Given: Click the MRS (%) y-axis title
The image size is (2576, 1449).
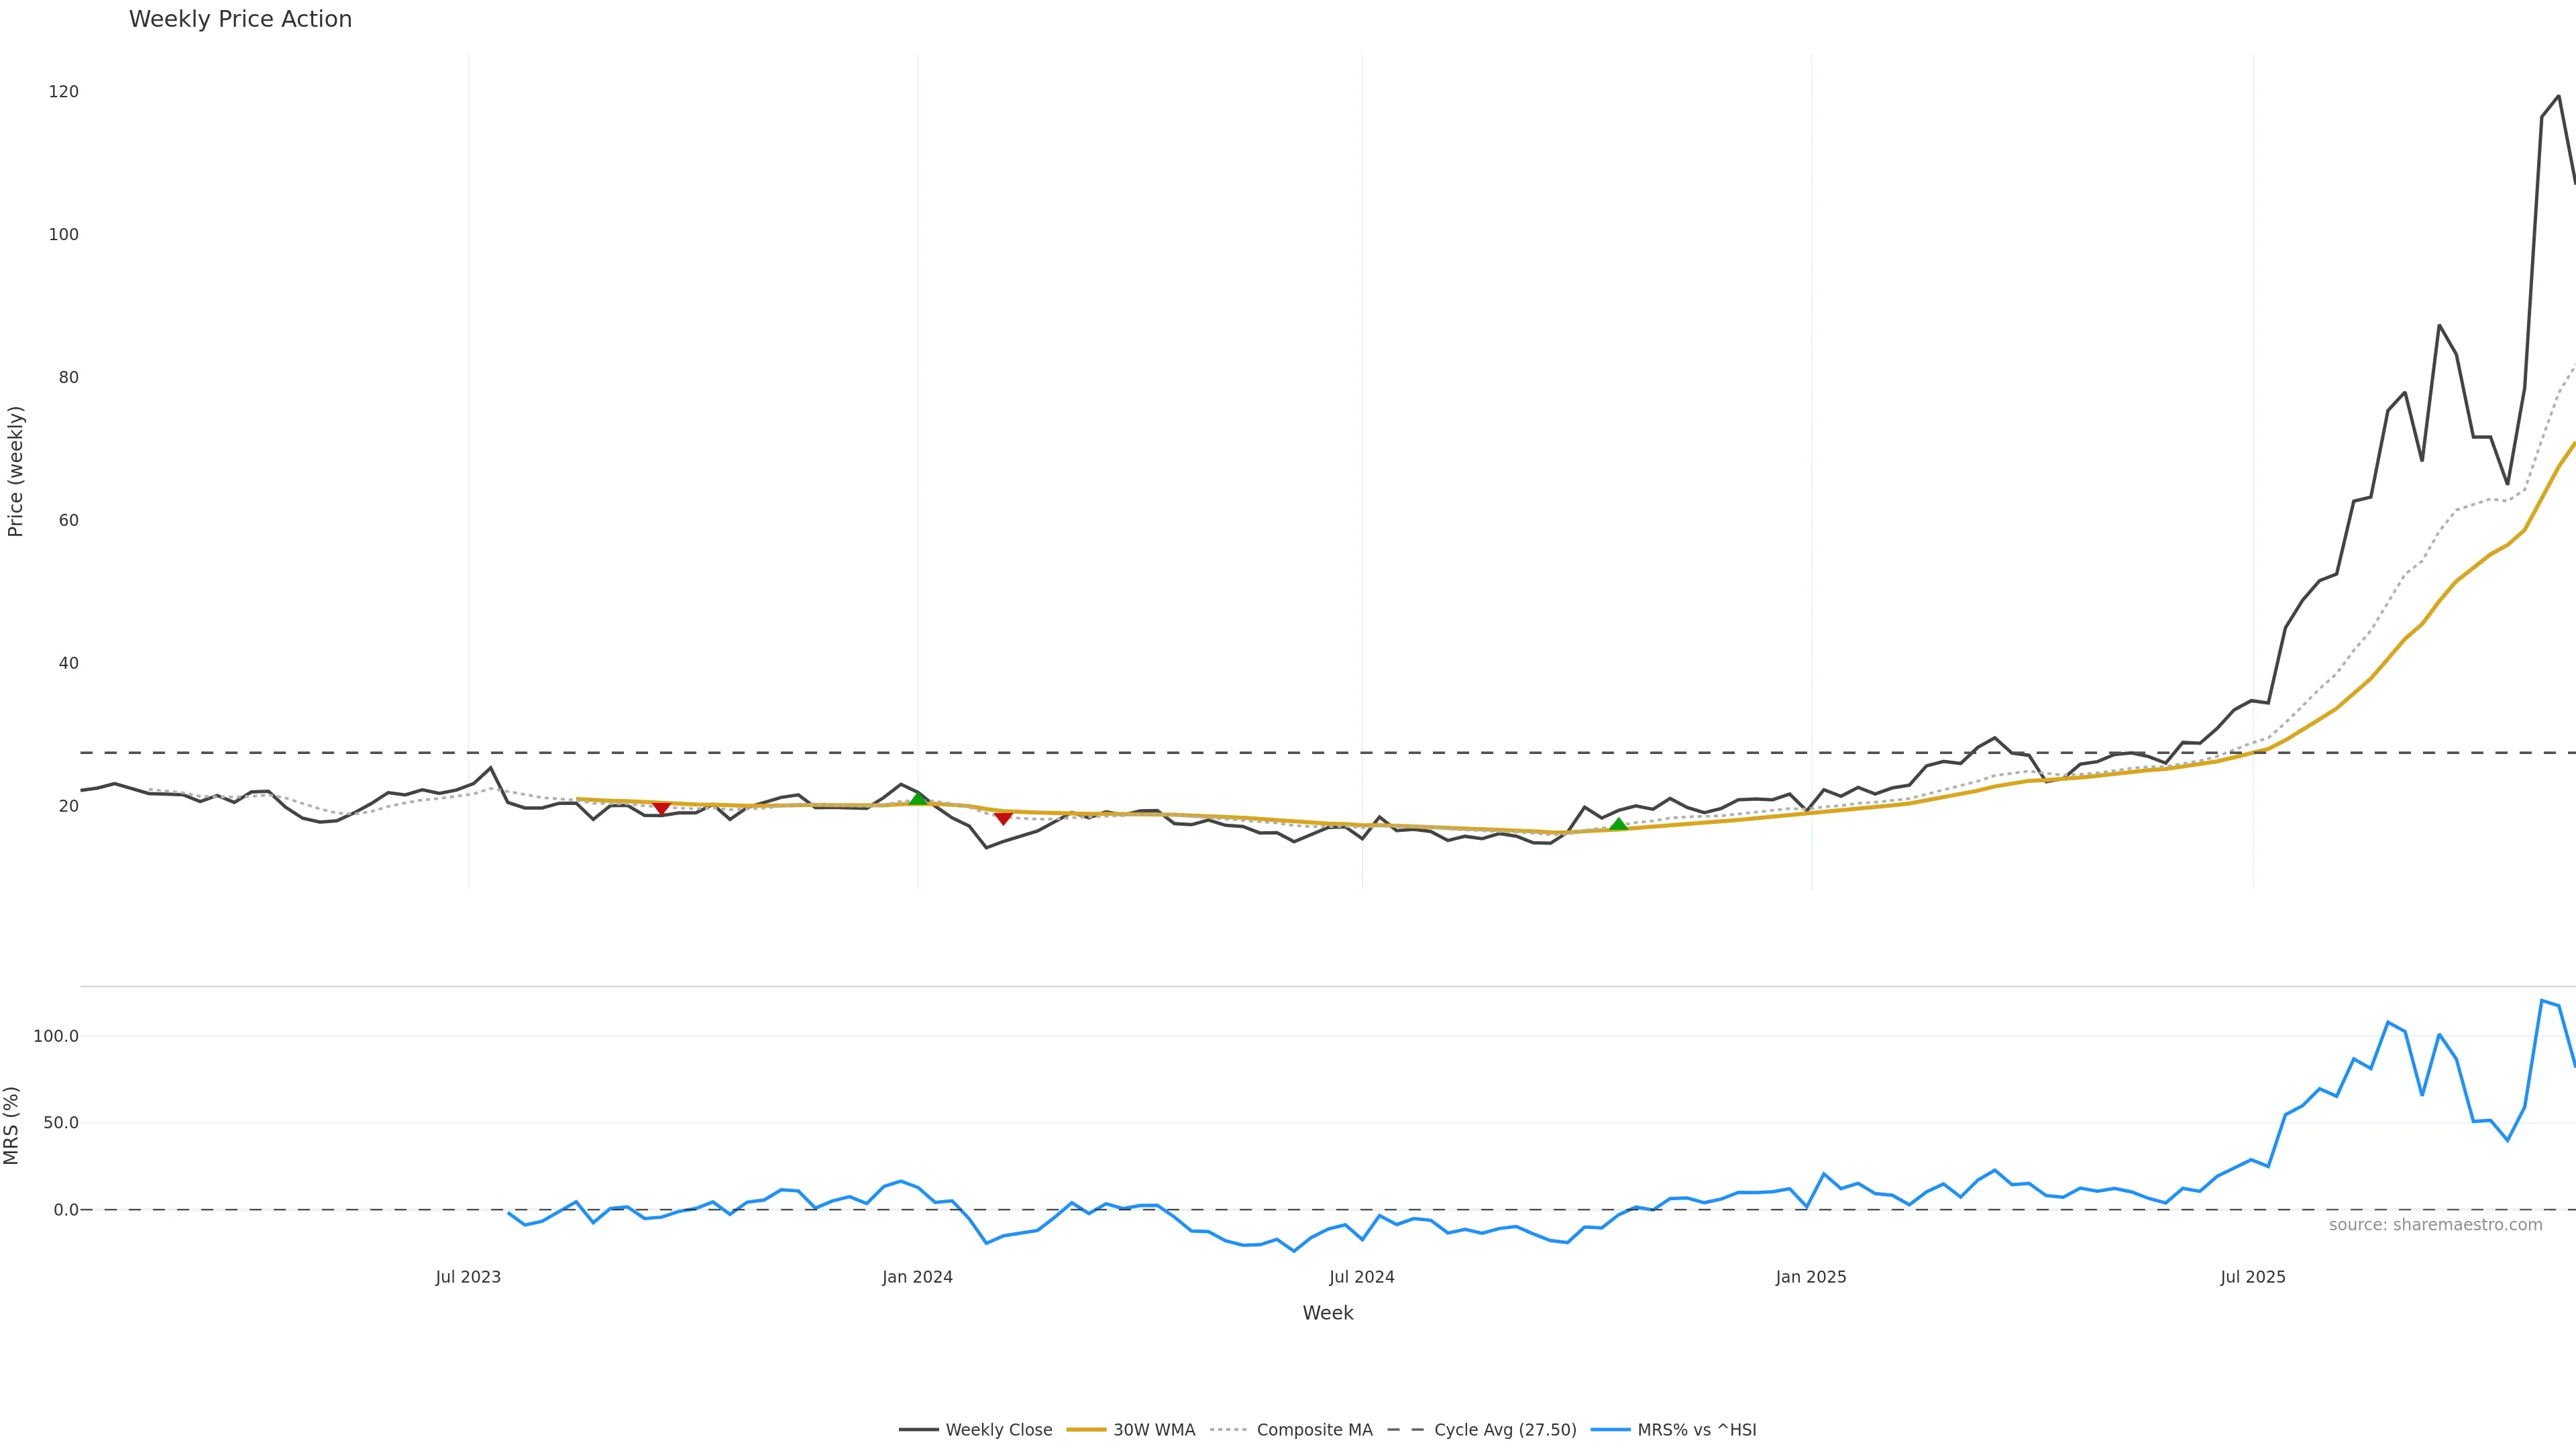Looking at the screenshot, I should click(x=12, y=1125).
